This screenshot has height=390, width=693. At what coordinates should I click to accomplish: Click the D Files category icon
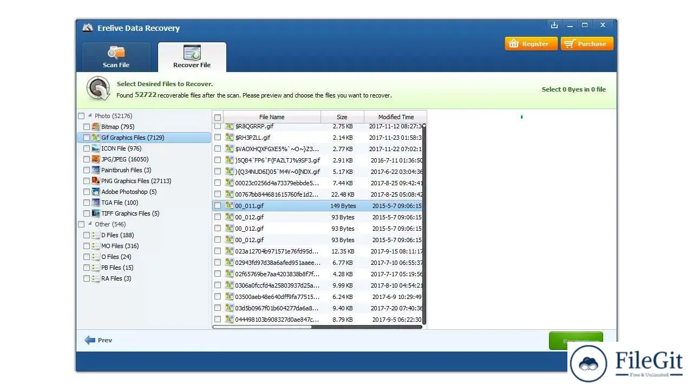[x=96, y=235]
